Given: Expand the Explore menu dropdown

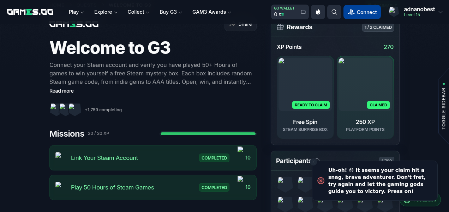Looking at the screenshot, I should point(106,12).
